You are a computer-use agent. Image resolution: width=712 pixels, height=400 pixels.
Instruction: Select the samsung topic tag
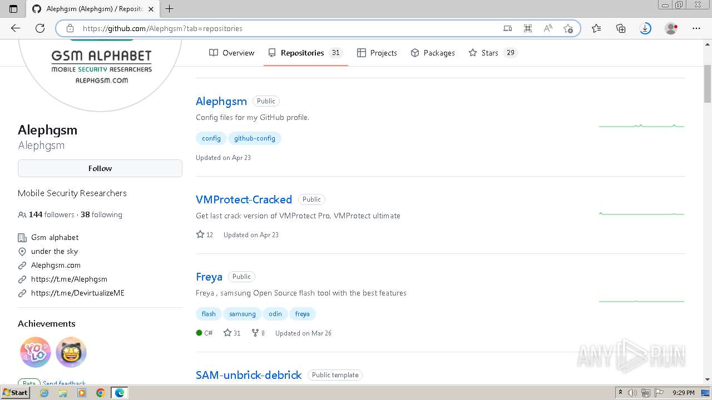[243, 314]
